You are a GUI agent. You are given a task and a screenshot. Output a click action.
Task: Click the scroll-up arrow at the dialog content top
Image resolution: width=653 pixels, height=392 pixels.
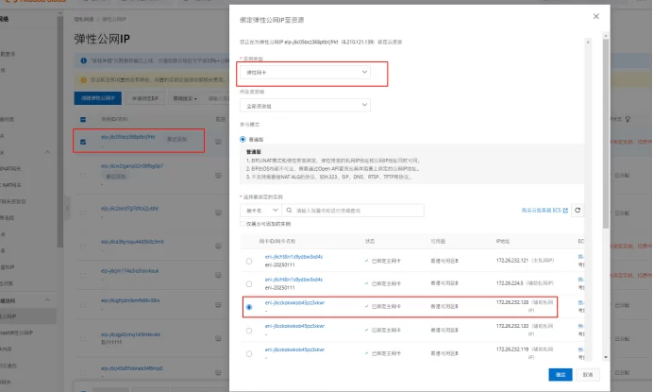(588, 43)
